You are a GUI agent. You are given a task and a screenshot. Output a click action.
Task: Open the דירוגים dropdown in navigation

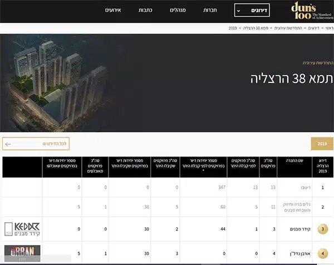point(252,10)
